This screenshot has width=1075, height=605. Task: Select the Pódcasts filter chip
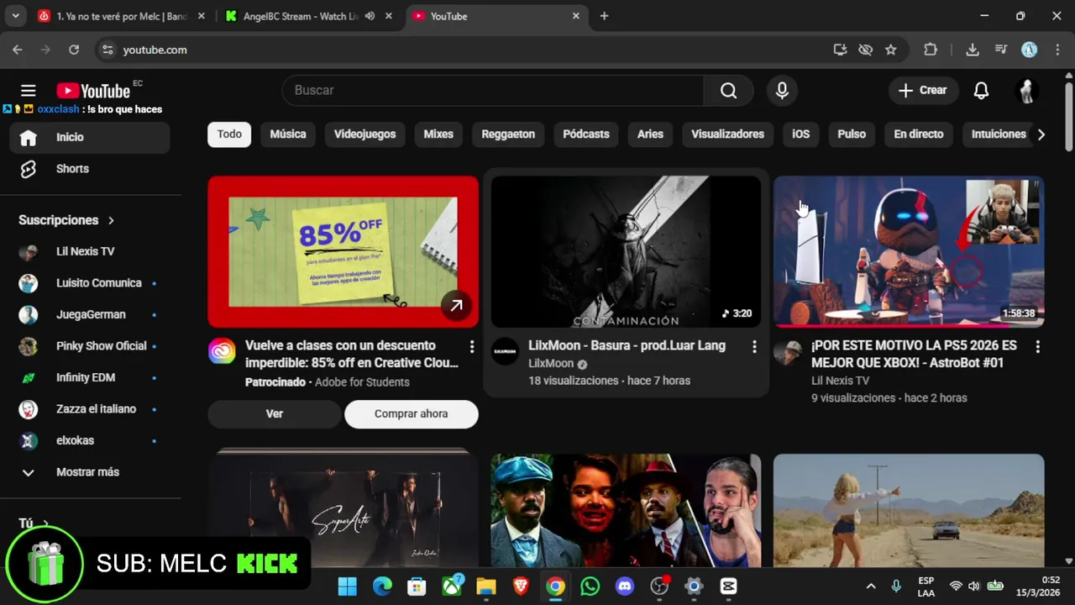[586, 134]
